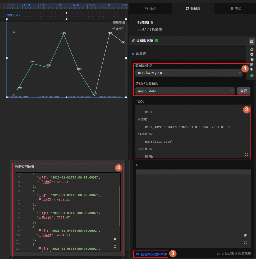256x259 pixels.
Task: Expand the Hint editor to fullscreen
Action: pos(245,243)
